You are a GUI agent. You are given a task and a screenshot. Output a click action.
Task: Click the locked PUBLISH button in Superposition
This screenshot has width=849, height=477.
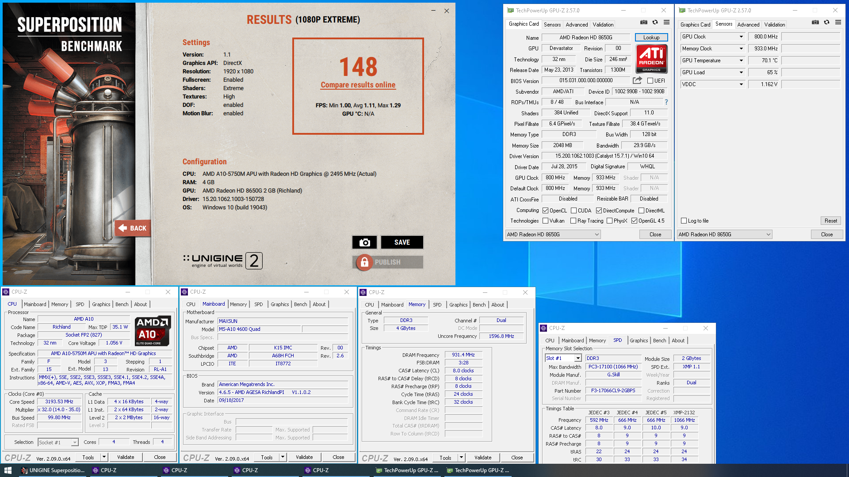pos(388,262)
